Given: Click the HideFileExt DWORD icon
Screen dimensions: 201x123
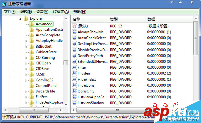Looking at the screenshot, I should point(74,79).
